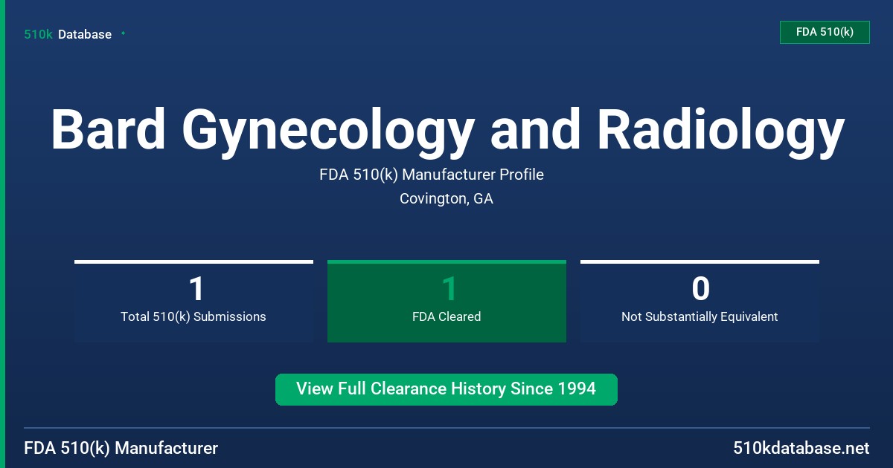Click the FDA 510(k) Manufacturer footer text
The width and height of the screenshot is (893, 468).
[121, 449]
